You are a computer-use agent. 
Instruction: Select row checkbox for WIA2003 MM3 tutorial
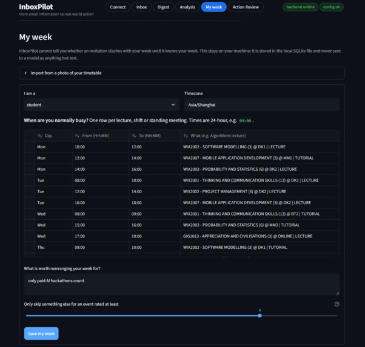click(30, 225)
